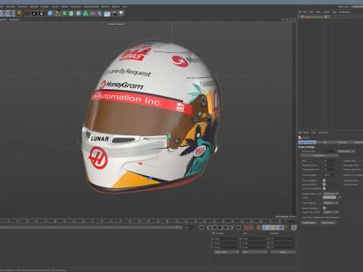Toggle the Use Motion System checkbox

tap(324, 188)
